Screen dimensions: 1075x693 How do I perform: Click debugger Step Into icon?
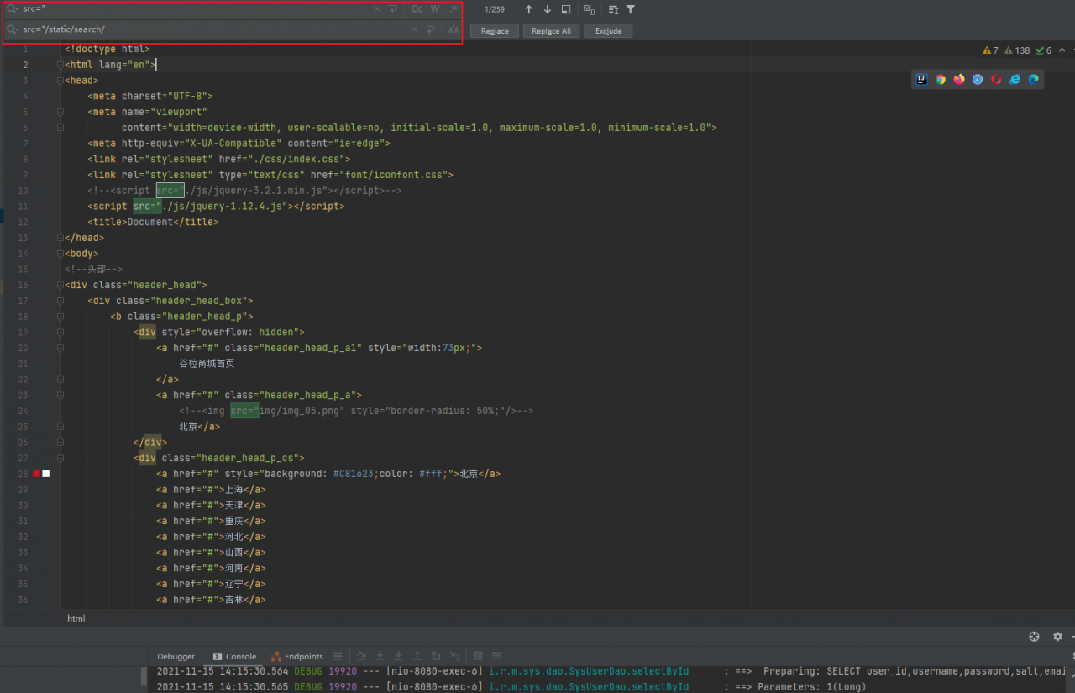click(380, 656)
